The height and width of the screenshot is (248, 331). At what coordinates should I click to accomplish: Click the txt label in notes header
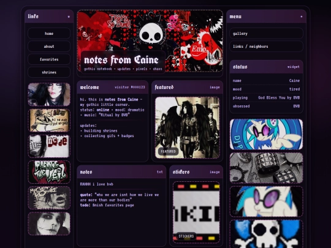pos(160,172)
